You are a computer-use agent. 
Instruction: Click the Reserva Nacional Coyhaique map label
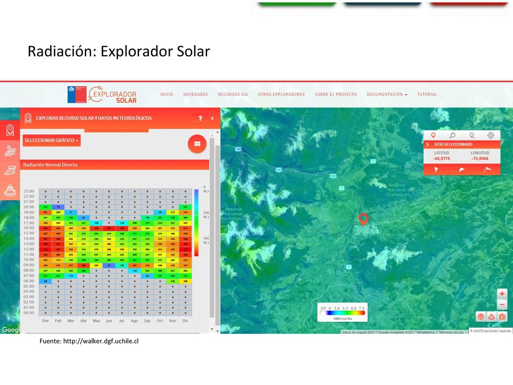(x=397, y=190)
